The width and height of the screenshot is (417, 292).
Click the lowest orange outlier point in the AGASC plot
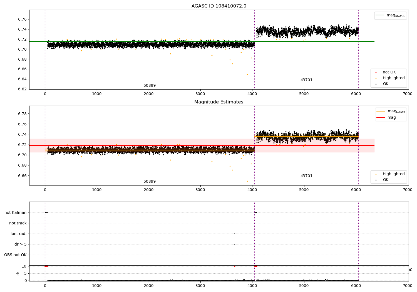[x=247, y=75]
